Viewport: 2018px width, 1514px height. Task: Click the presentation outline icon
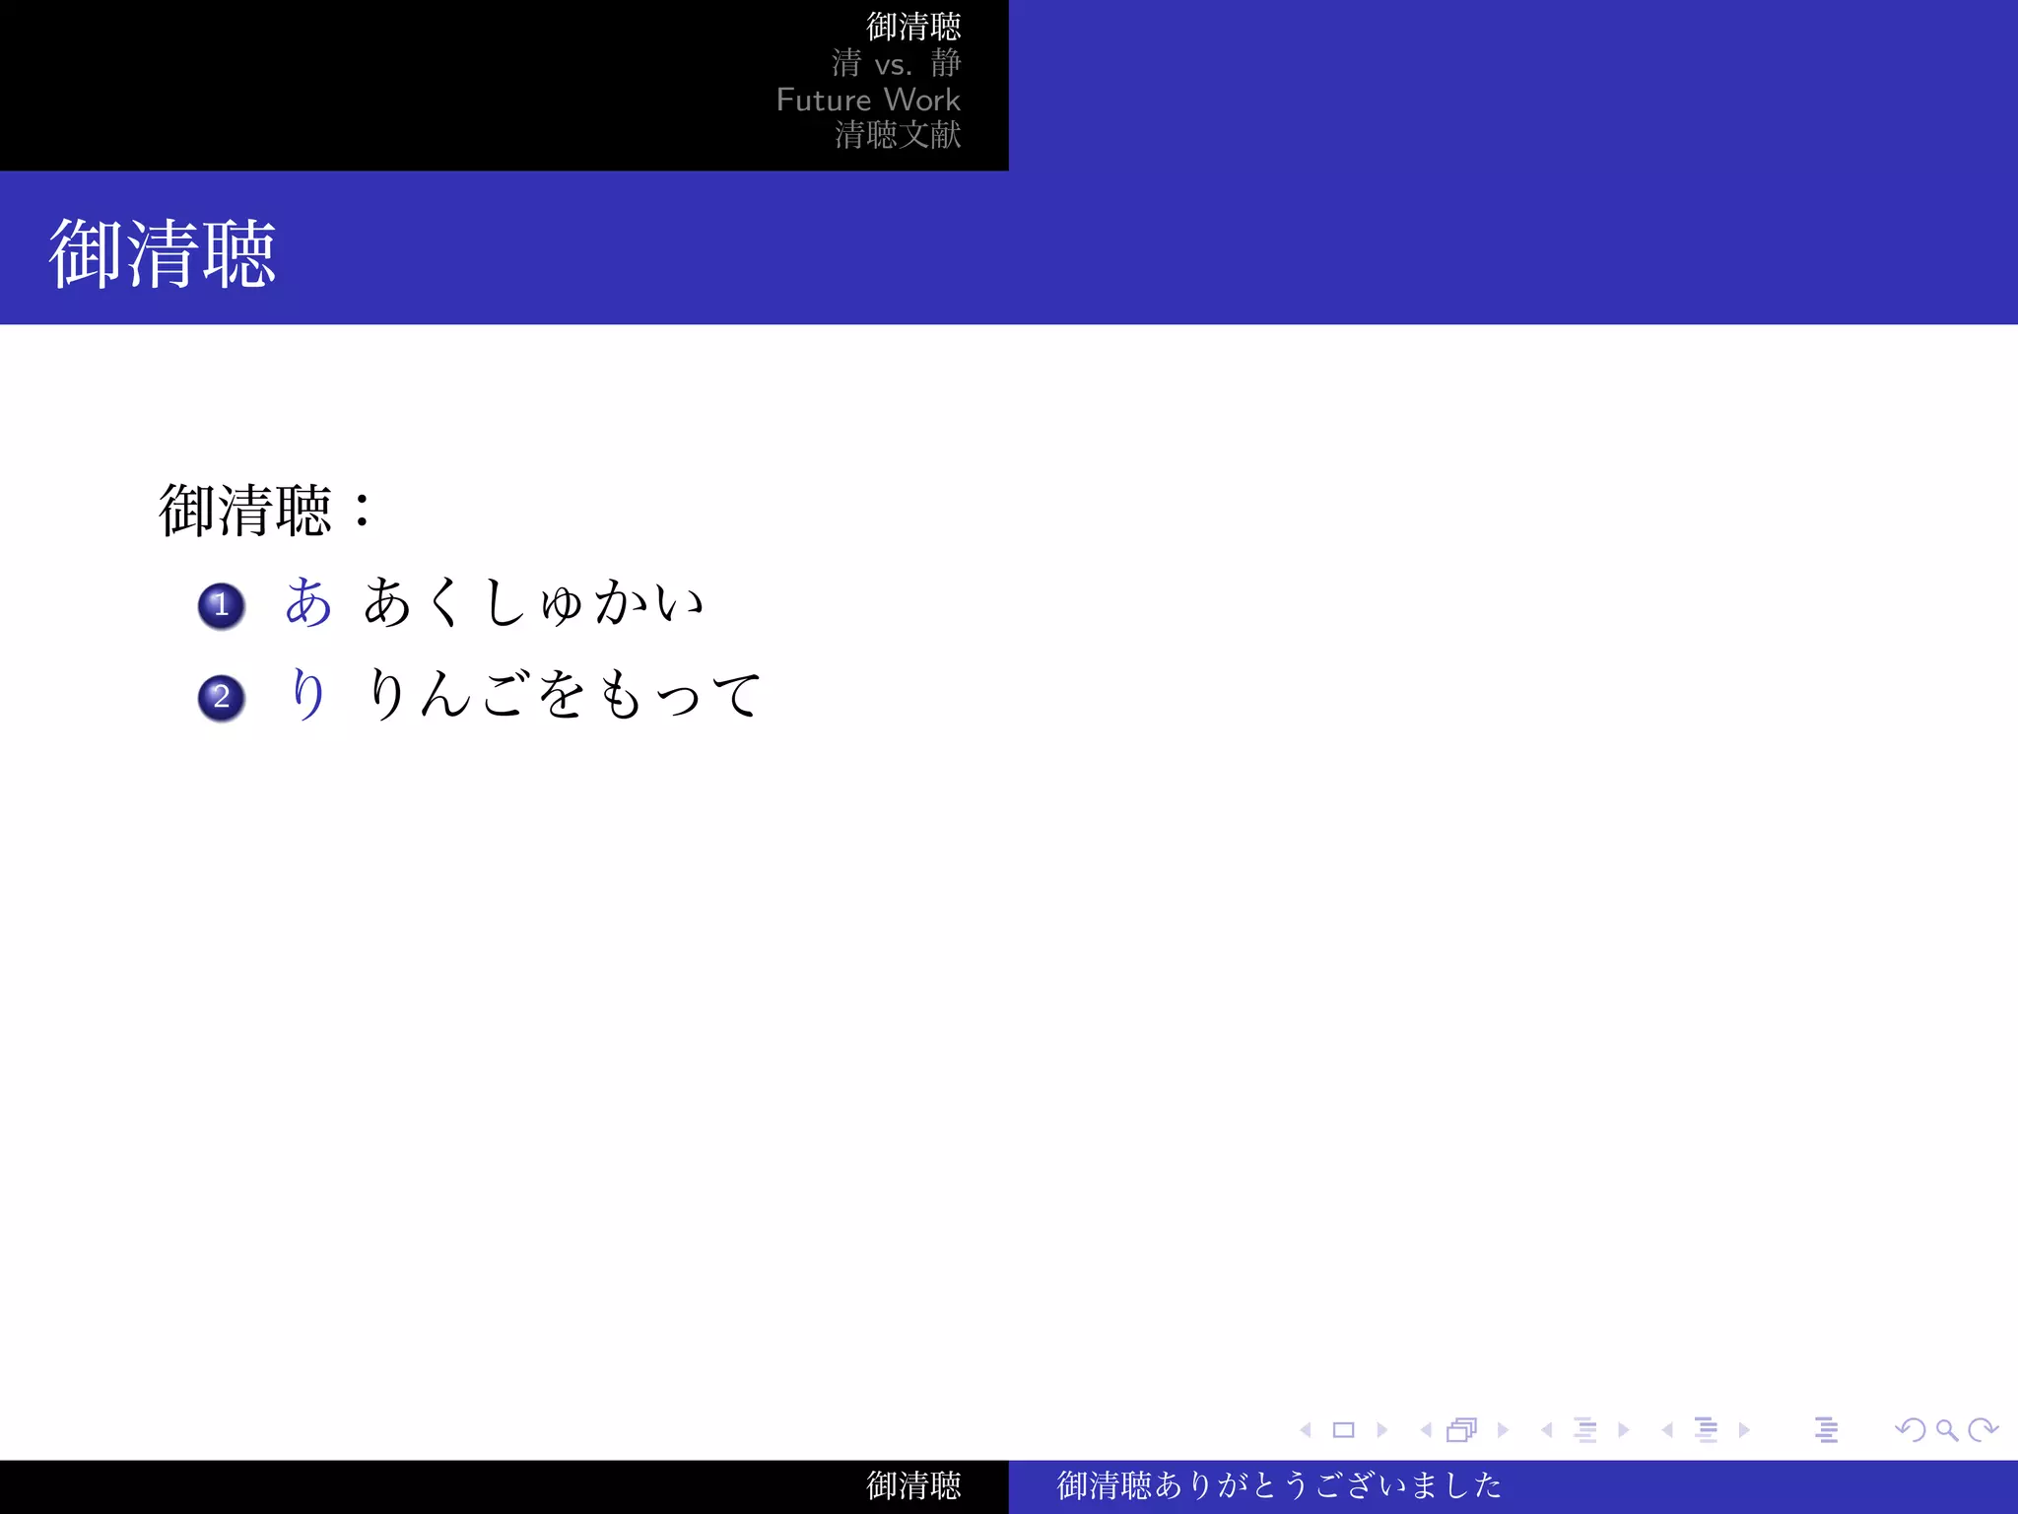coord(1826,1430)
